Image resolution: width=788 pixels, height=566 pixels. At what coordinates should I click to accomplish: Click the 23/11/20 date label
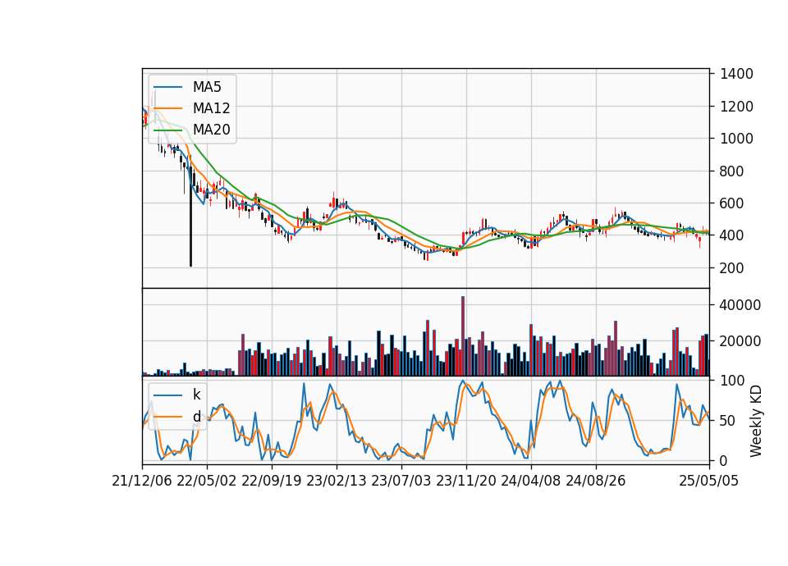point(466,482)
